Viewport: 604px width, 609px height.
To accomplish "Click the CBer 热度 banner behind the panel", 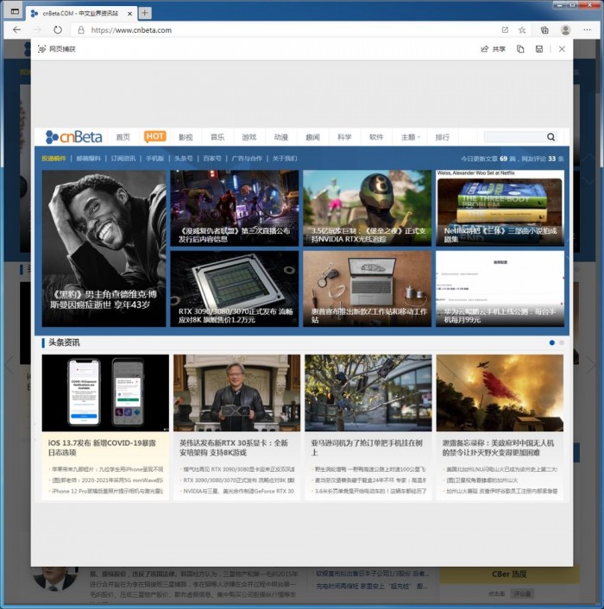I will pyautogui.click(x=509, y=574).
